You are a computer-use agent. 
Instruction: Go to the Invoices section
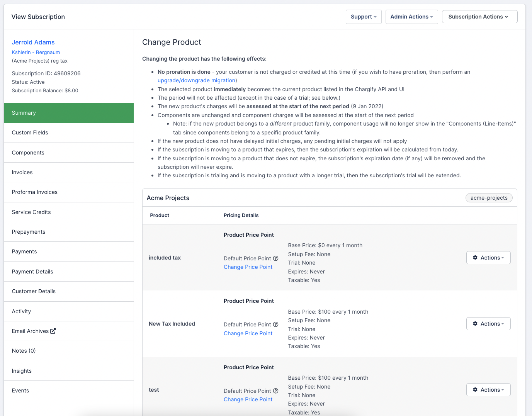pyautogui.click(x=22, y=172)
